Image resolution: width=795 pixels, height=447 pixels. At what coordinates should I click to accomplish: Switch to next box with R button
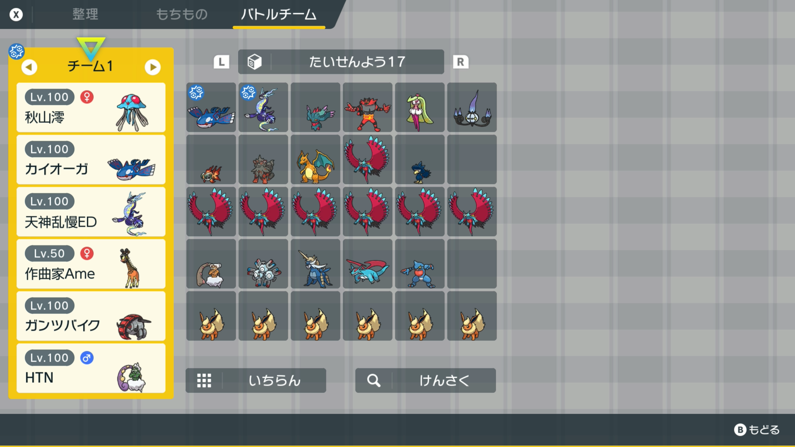pyautogui.click(x=460, y=62)
